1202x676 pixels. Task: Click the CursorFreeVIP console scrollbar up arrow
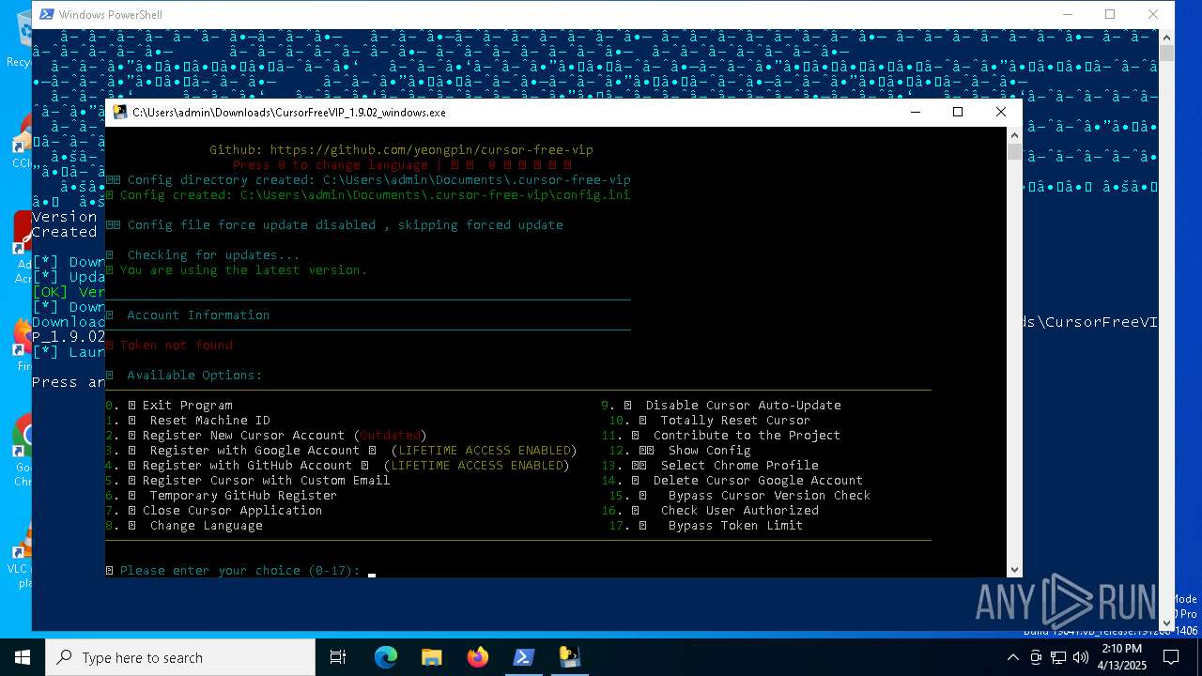[x=1014, y=134]
